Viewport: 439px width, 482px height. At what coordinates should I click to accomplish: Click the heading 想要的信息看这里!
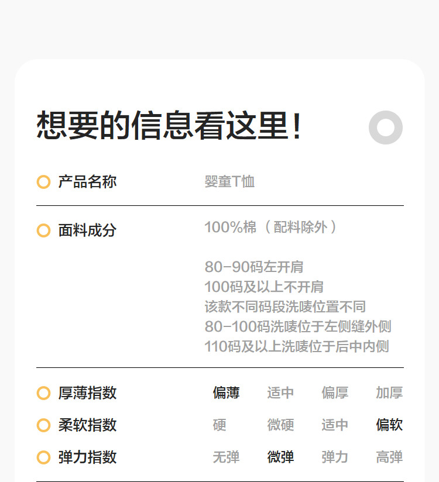click(169, 126)
